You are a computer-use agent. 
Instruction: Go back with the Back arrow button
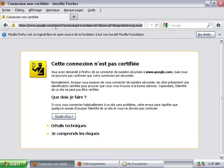coord(5,25)
